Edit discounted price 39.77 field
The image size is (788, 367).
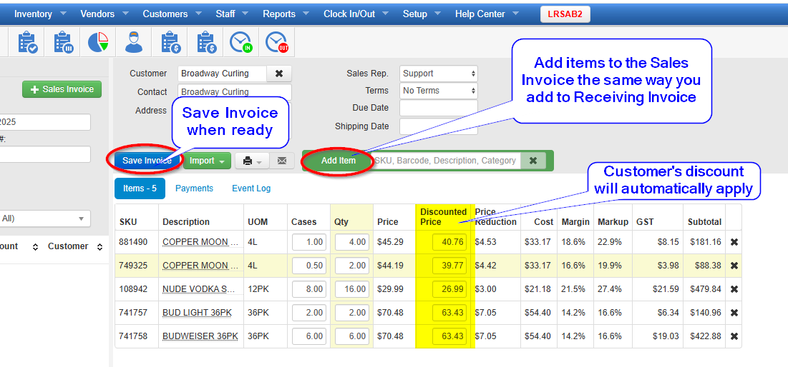(x=449, y=266)
